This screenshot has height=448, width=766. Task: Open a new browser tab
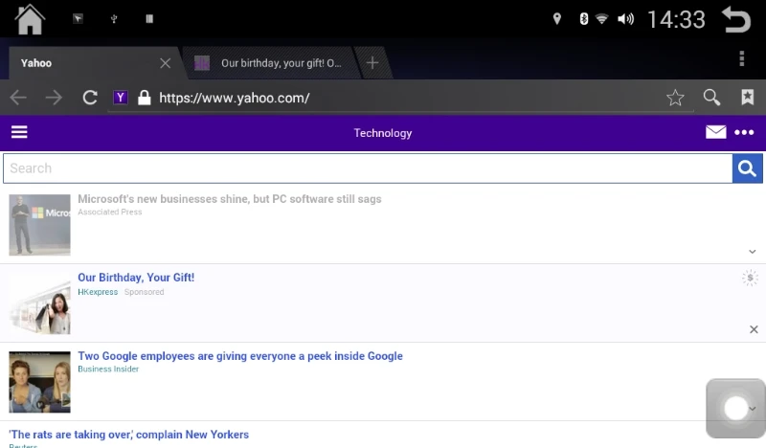point(372,63)
